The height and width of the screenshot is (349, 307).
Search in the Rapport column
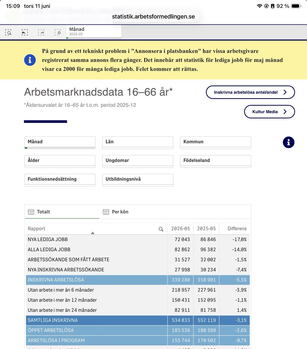point(161,229)
